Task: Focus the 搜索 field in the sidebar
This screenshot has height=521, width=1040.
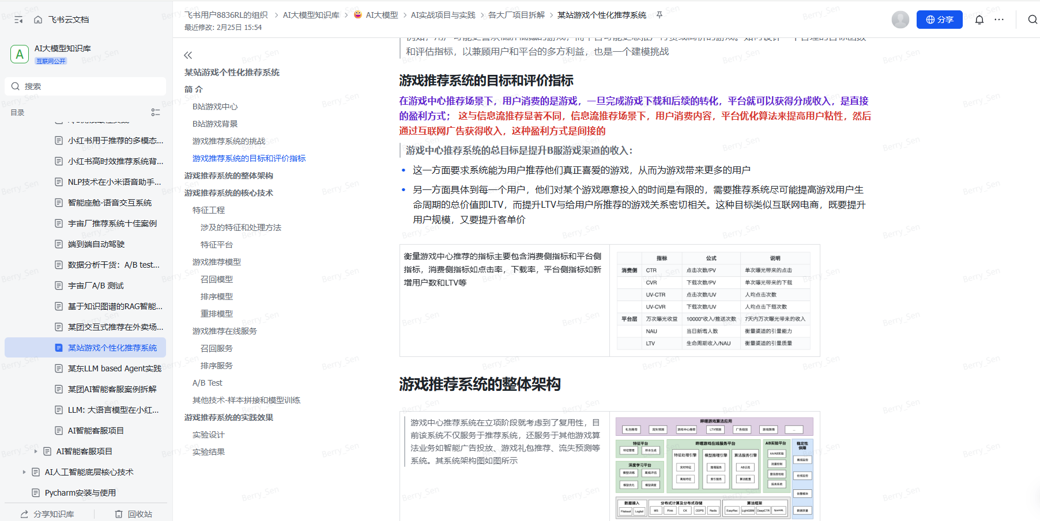Action: click(x=85, y=86)
